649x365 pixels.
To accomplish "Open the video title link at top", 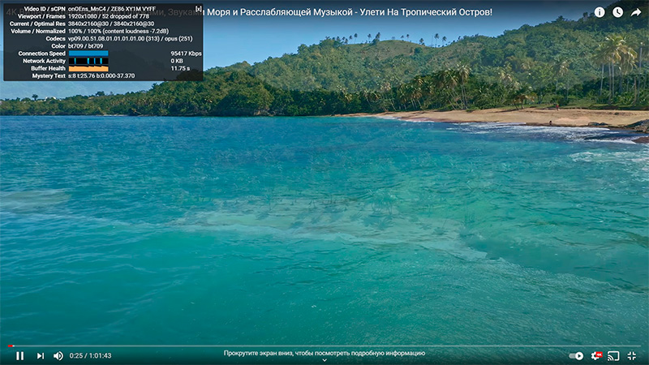I will pyautogui.click(x=349, y=13).
